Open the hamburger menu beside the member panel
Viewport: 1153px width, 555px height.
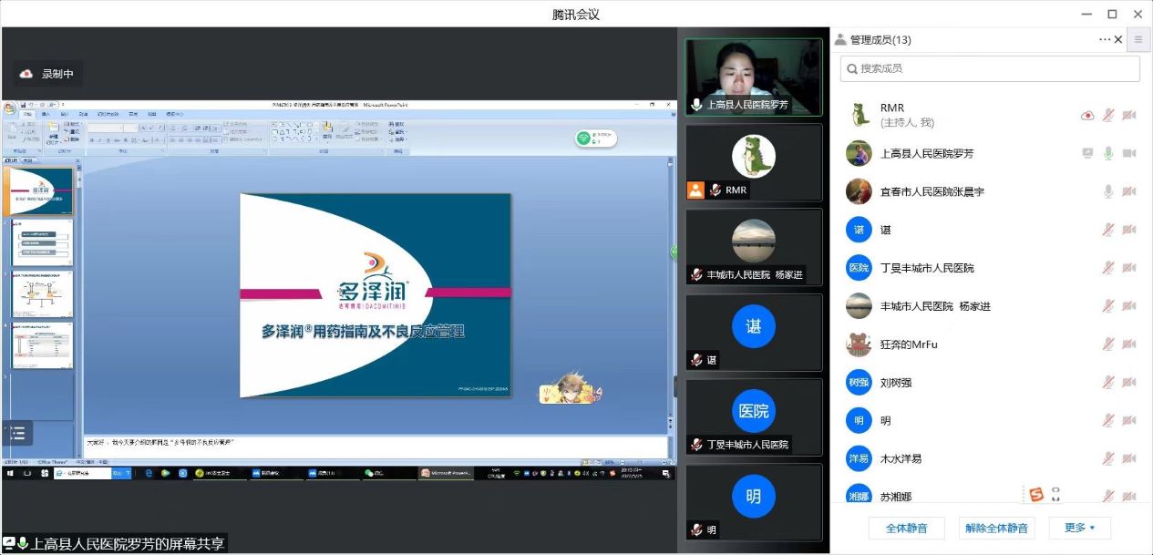[x=1138, y=39]
